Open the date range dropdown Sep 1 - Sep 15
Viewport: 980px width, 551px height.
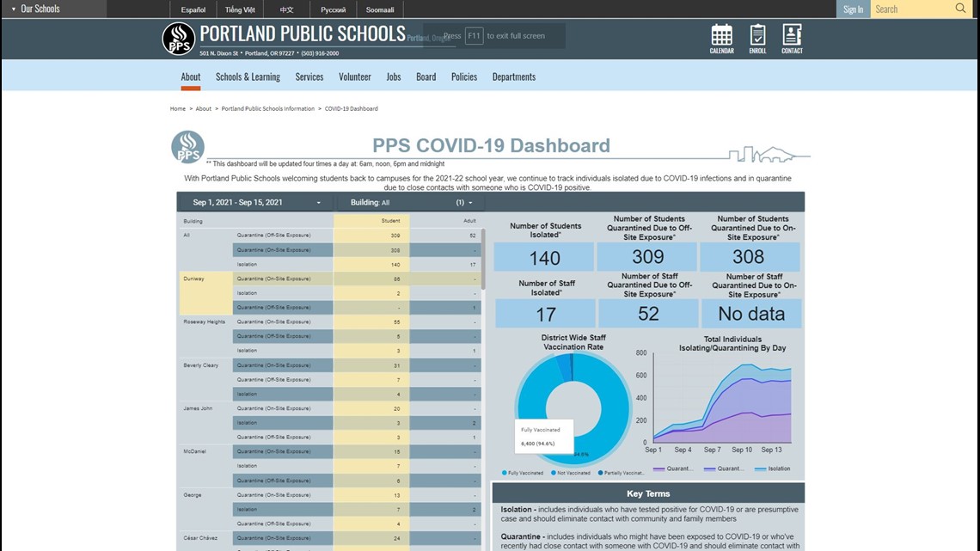click(256, 202)
